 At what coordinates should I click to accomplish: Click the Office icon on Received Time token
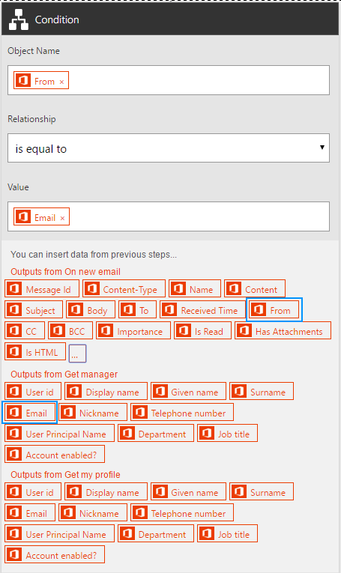click(169, 309)
